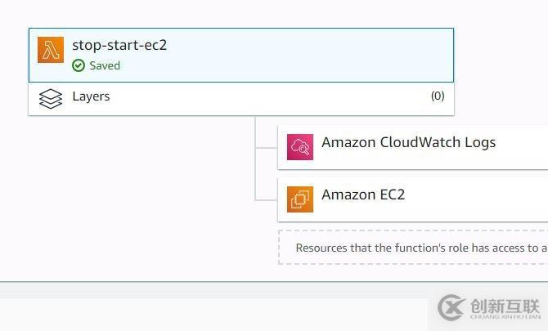Select the stop-start-ec2 function name
The width and height of the screenshot is (548, 331).
(x=119, y=45)
